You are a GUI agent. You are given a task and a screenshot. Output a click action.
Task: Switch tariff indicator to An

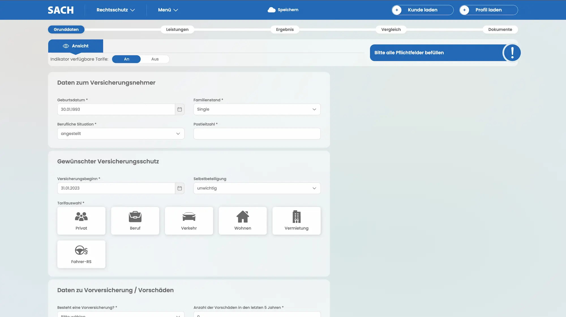127,59
